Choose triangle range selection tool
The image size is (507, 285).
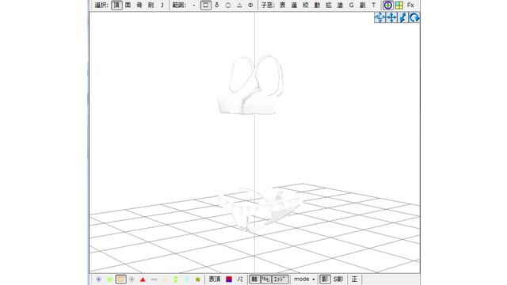click(x=239, y=6)
